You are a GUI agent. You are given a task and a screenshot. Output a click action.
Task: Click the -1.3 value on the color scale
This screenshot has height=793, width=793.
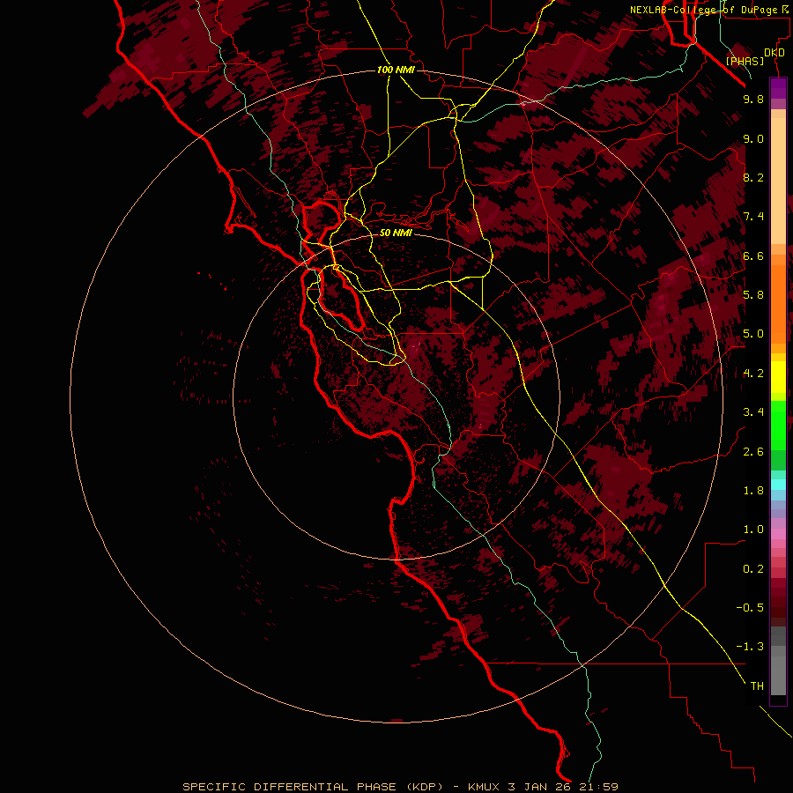(750, 647)
